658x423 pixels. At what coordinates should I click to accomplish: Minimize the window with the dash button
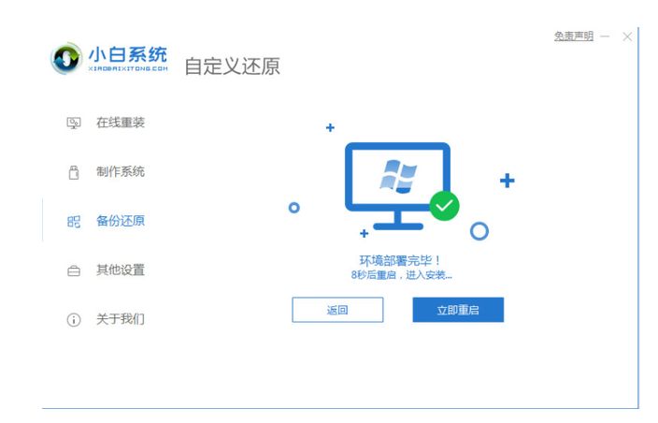[605, 36]
